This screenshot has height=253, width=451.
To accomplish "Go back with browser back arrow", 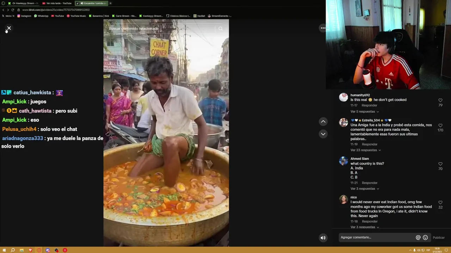I will pos(3,10).
